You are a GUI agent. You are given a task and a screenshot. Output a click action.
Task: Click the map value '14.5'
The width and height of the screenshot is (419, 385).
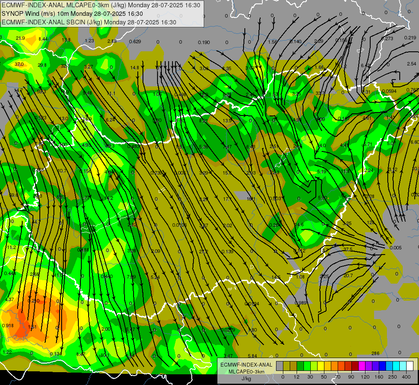[276, 277]
